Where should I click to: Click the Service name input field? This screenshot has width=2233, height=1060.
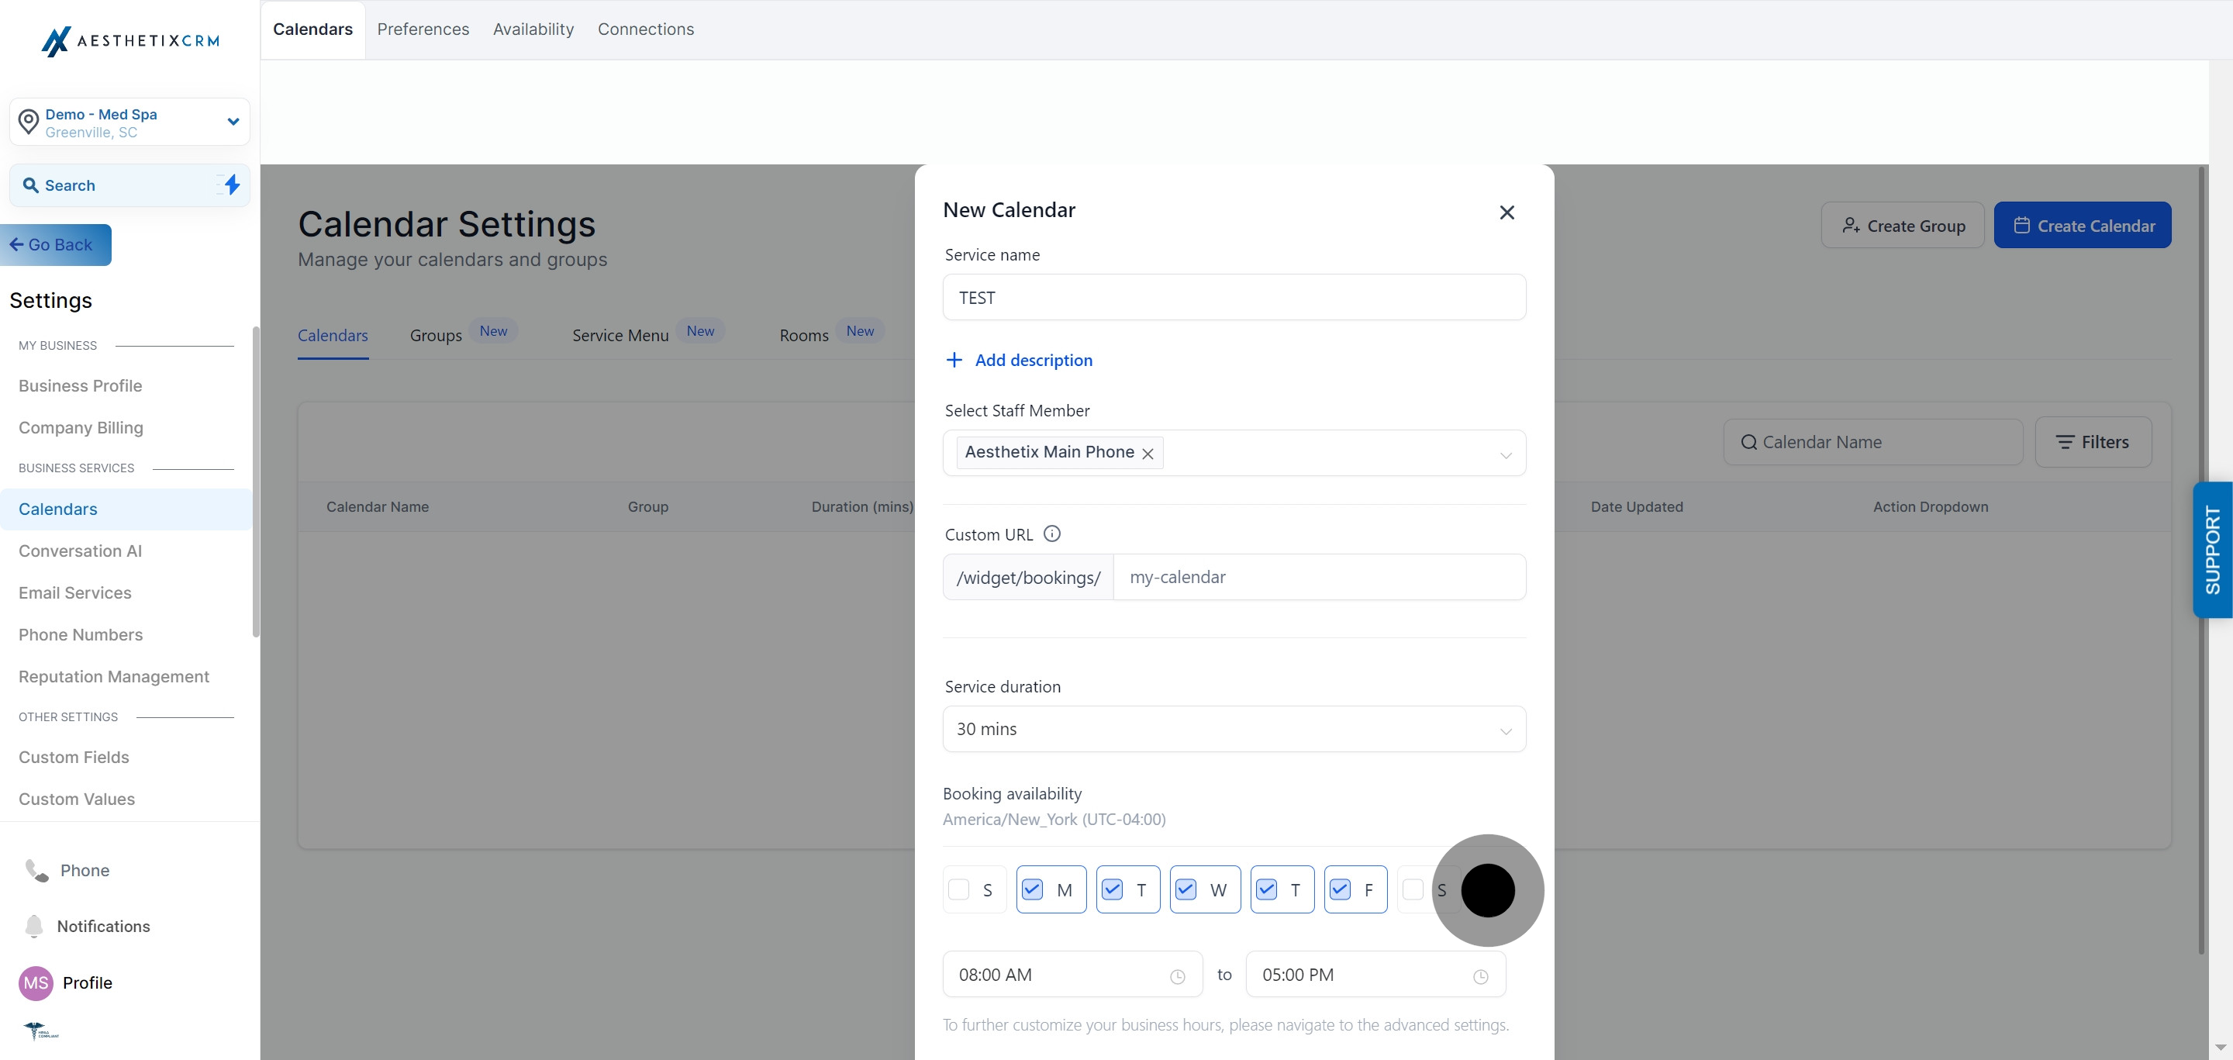pos(1234,297)
